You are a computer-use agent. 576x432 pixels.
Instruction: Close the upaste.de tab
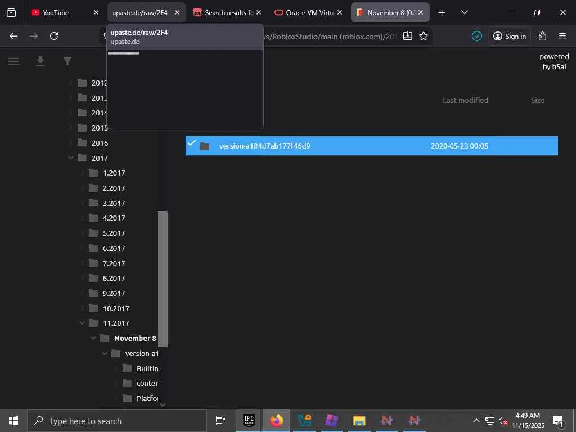(177, 12)
